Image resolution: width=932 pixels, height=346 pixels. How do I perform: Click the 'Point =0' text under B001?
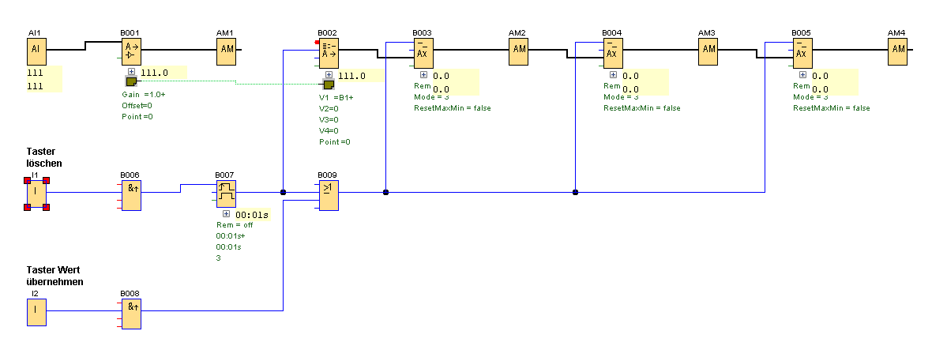click(137, 117)
